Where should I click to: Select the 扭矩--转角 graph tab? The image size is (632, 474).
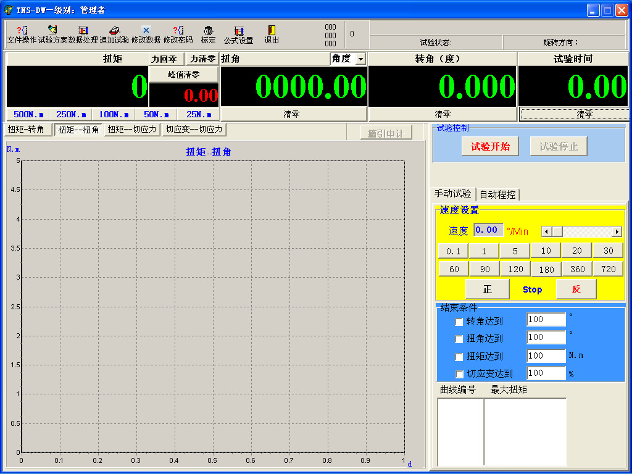pyautogui.click(x=26, y=130)
